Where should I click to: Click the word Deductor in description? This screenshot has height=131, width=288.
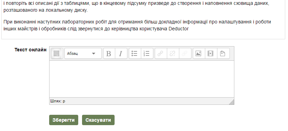pyautogui.click(x=179, y=29)
